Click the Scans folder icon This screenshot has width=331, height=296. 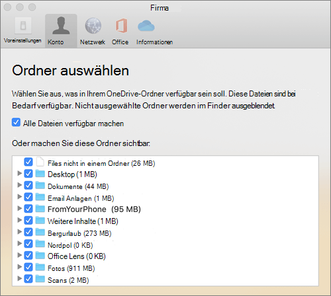point(40,279)
